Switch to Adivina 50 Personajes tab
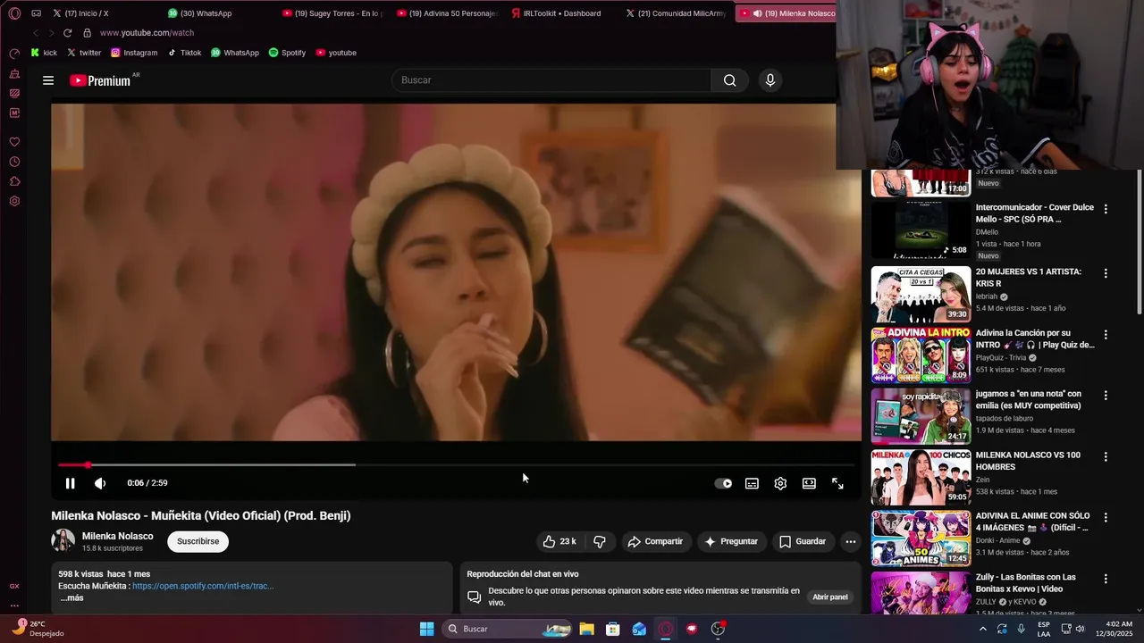This screenshot has width=1144, height=643. 447,13
